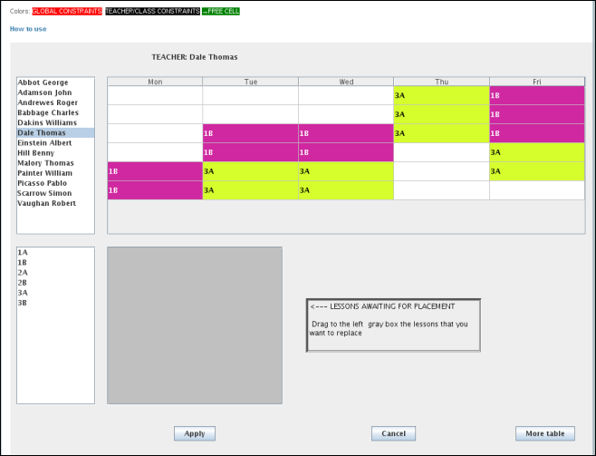Select Tuesday fourth period 1B lesson

pos(251,152)
